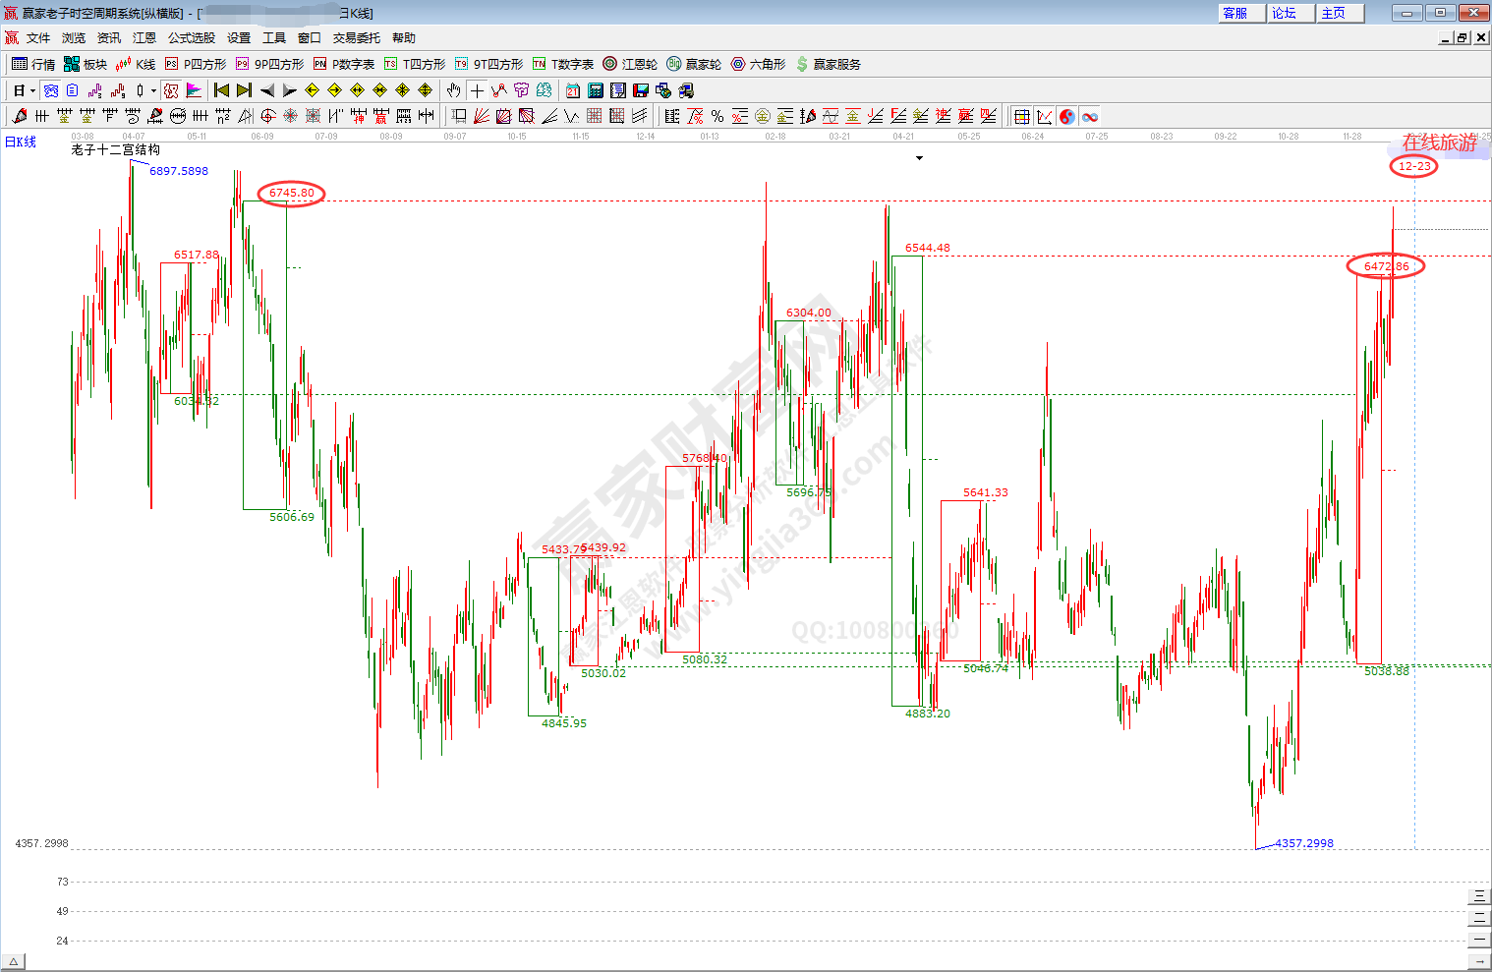Click the percent sign drawing tool

pyautogui.click(x=717, y=116)
